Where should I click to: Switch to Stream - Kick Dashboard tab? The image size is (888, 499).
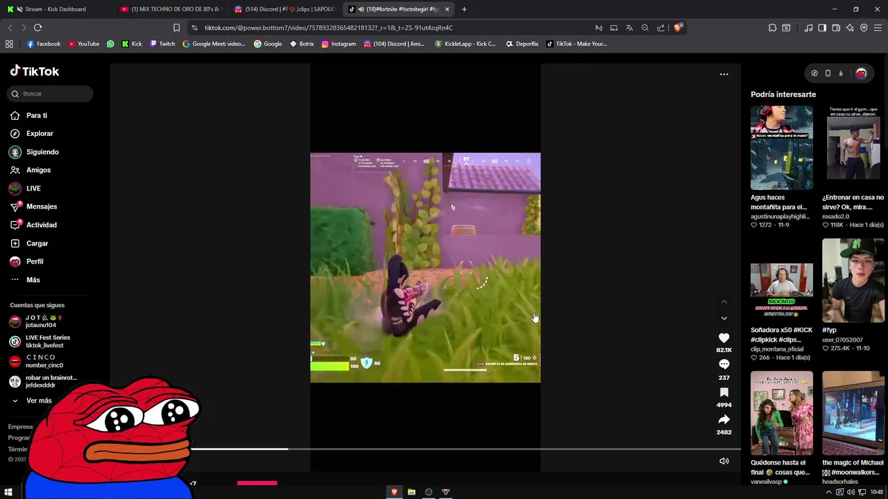[55, 9]
